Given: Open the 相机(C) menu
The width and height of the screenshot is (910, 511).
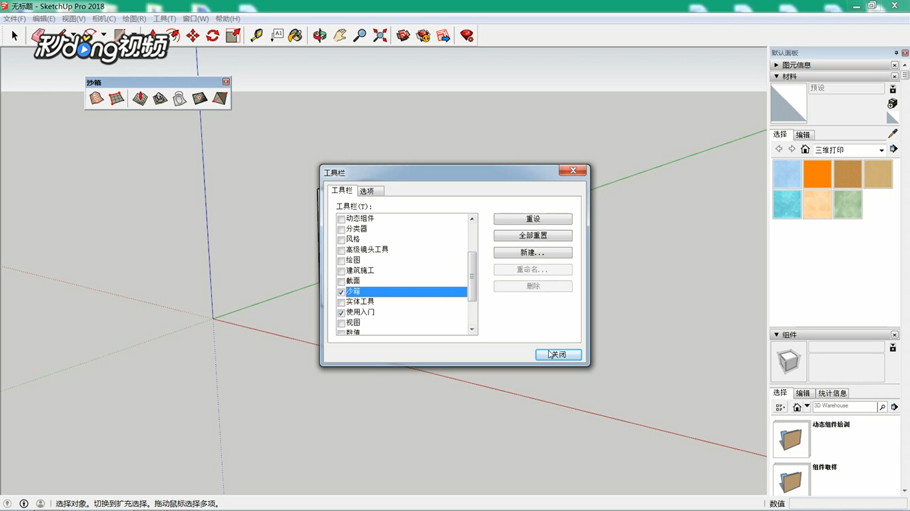Looking at the screenshot, I should click(103, 19).
